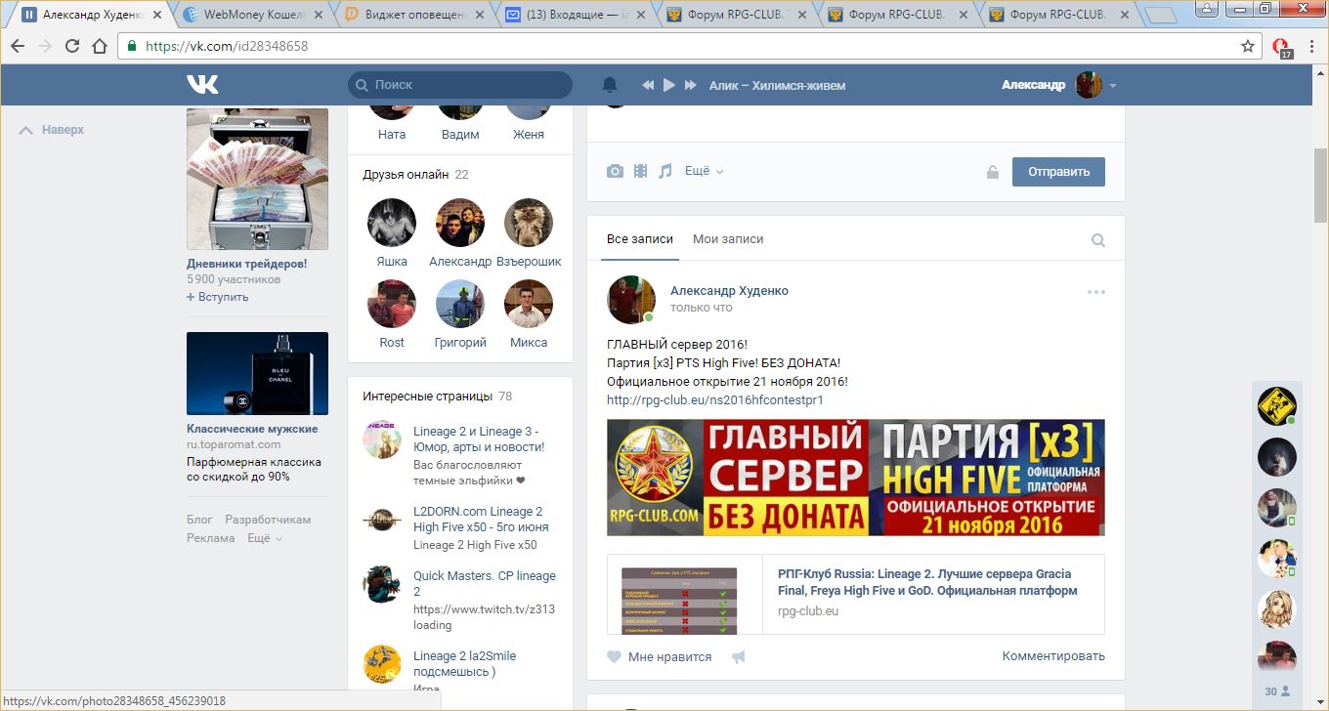Viewport: 1329px width, 711px height.
Task: Open the Александр profile dropdown in header
Action: pos(1058,85)
